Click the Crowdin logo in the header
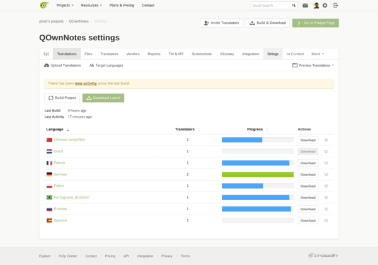 pyautogui.click(x=43, y=5)
